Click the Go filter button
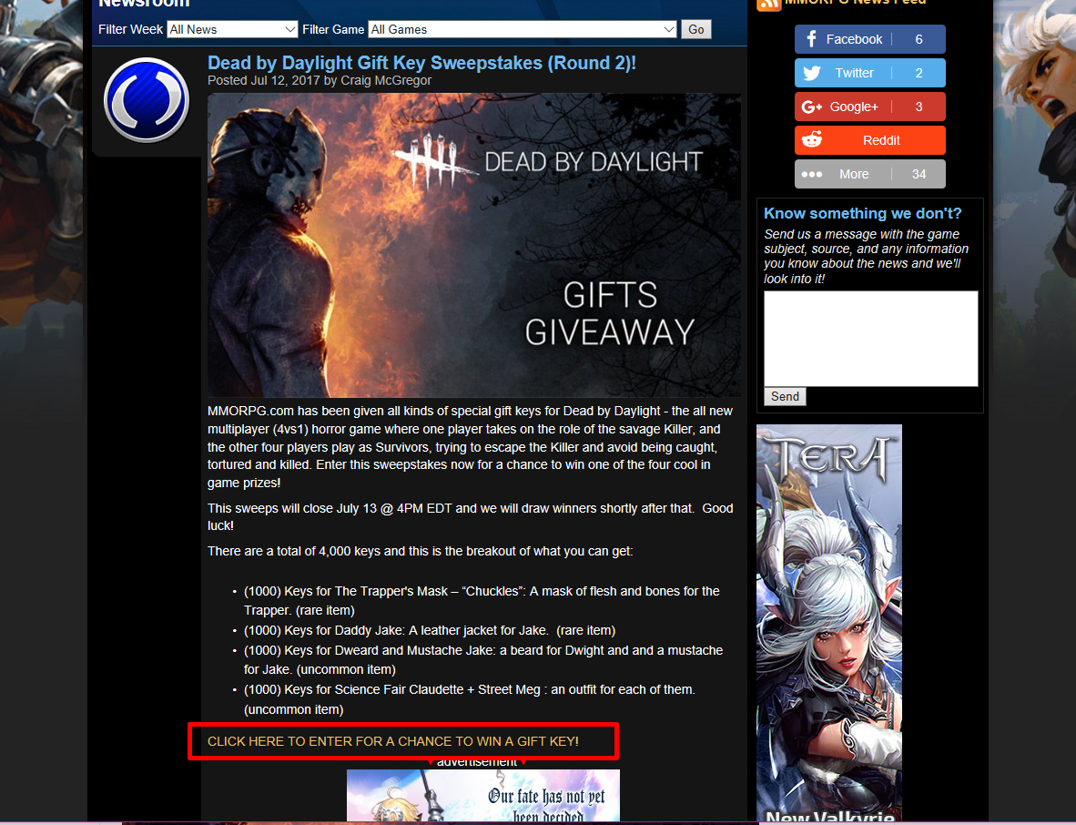 (695, 29)
